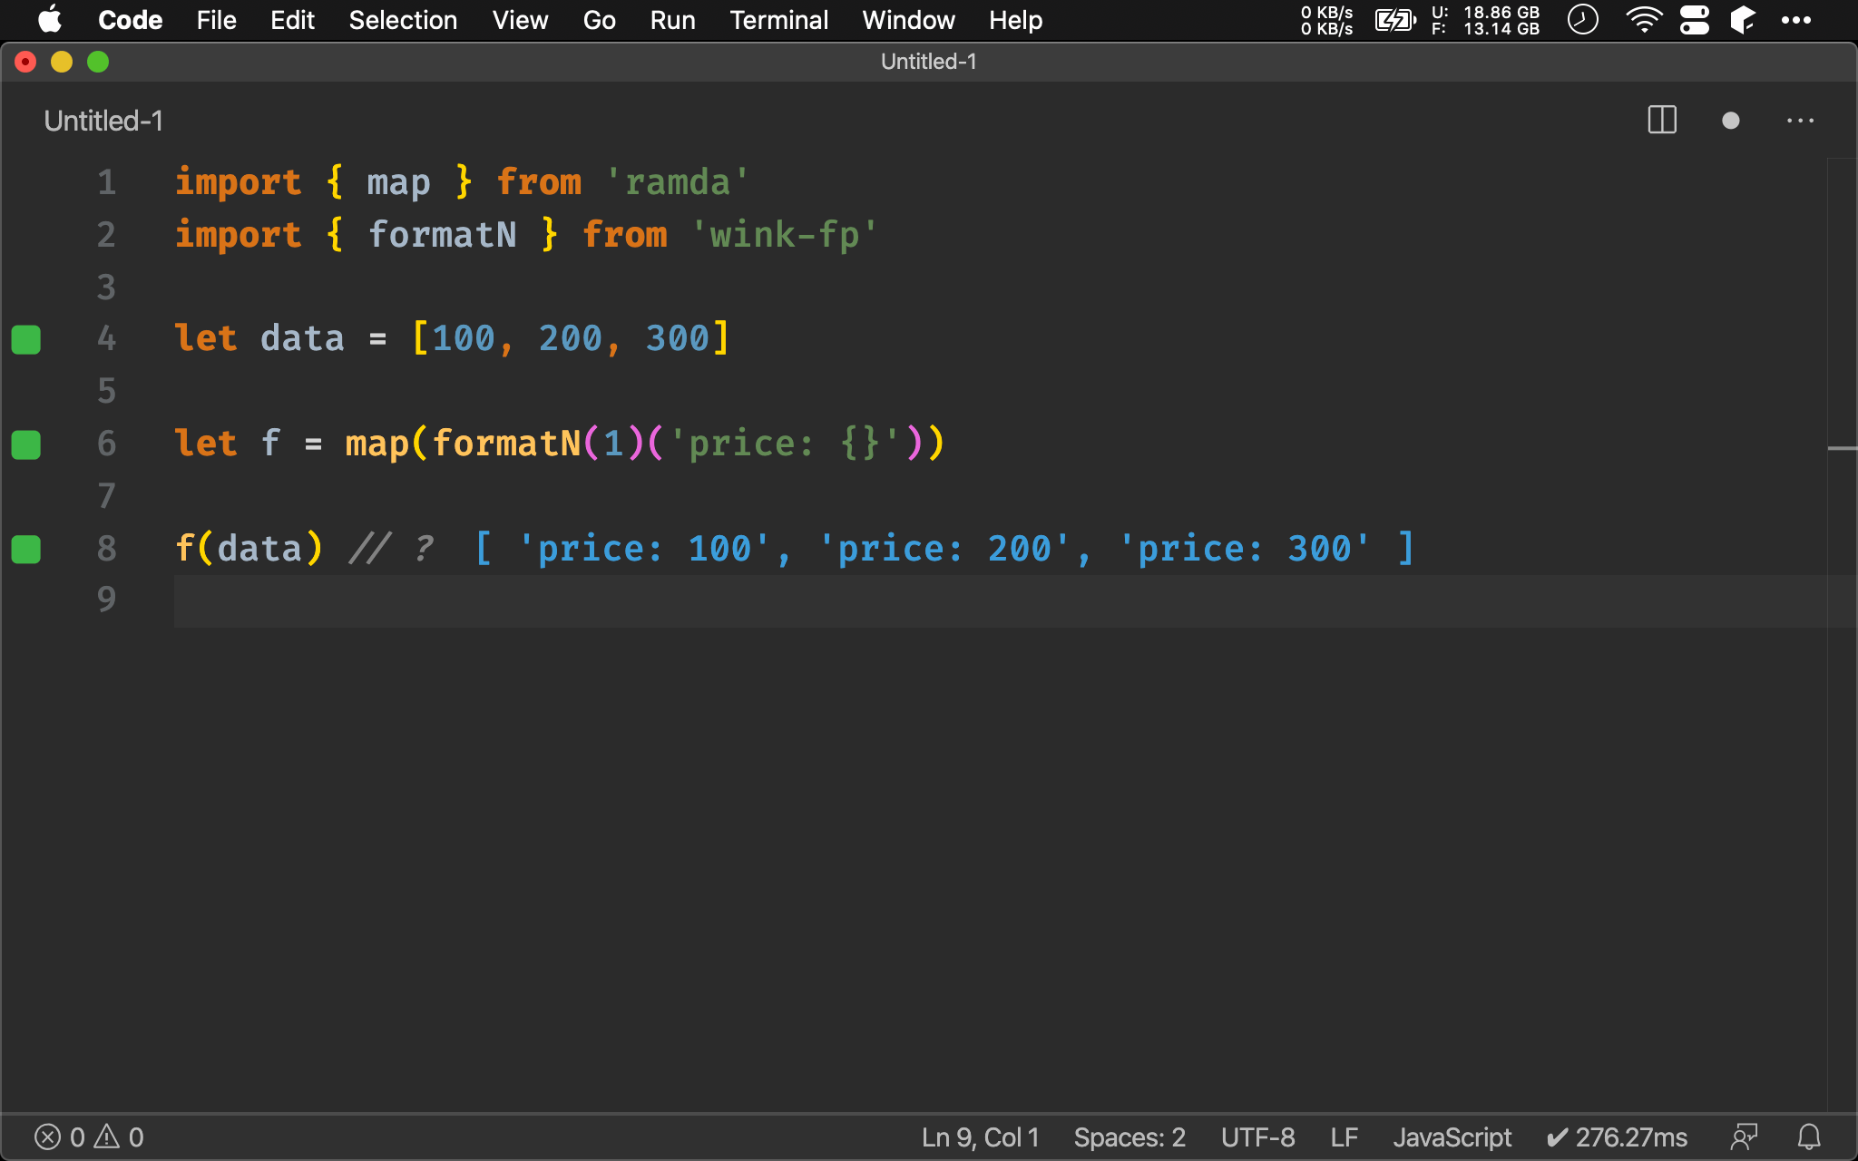Click the breakpoint on line 8
Image resolution: width=1858 pixels, height=1161 pixels.
26,549
